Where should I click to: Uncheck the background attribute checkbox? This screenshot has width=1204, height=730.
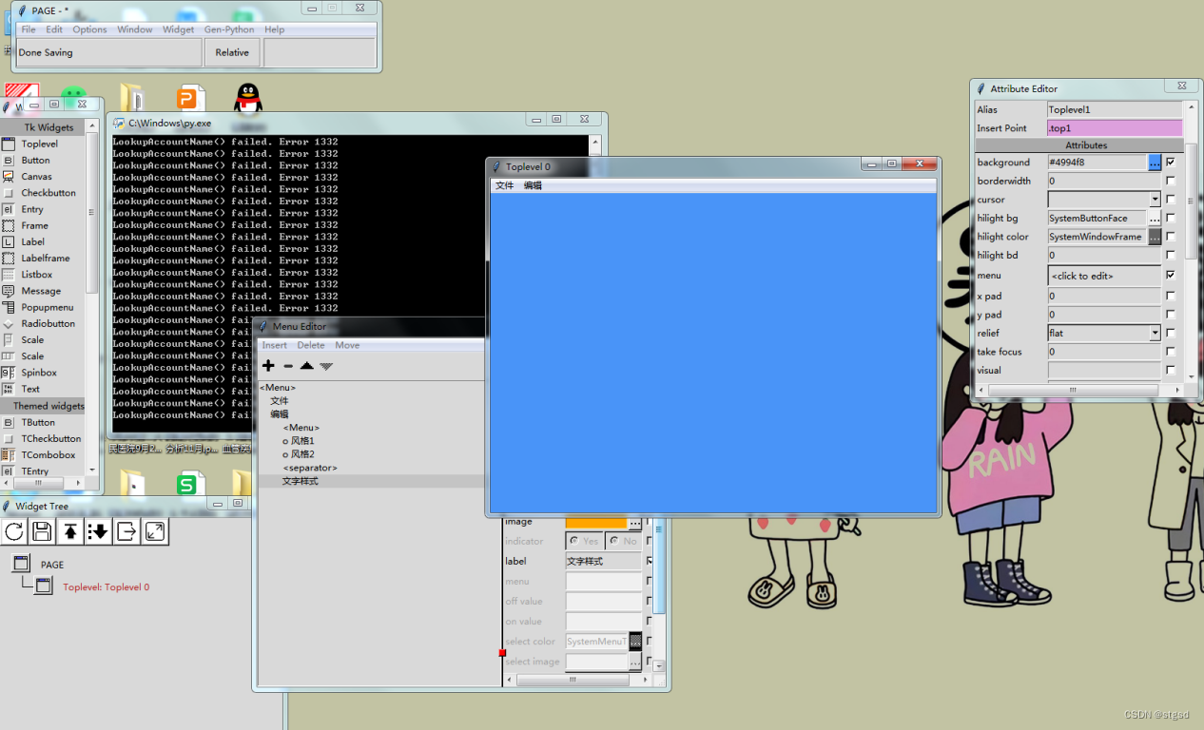point(1170,163)
